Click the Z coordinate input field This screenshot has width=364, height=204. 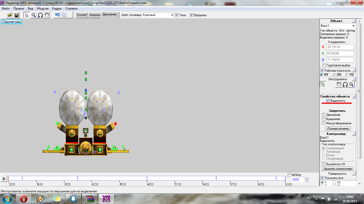(340, 60)
